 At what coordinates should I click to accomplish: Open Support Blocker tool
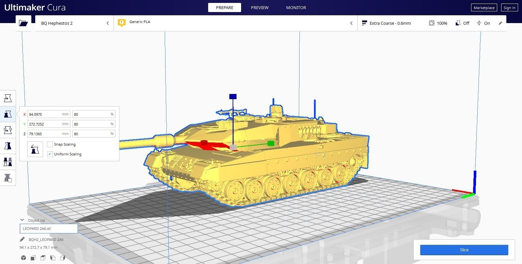click(8, 178)
